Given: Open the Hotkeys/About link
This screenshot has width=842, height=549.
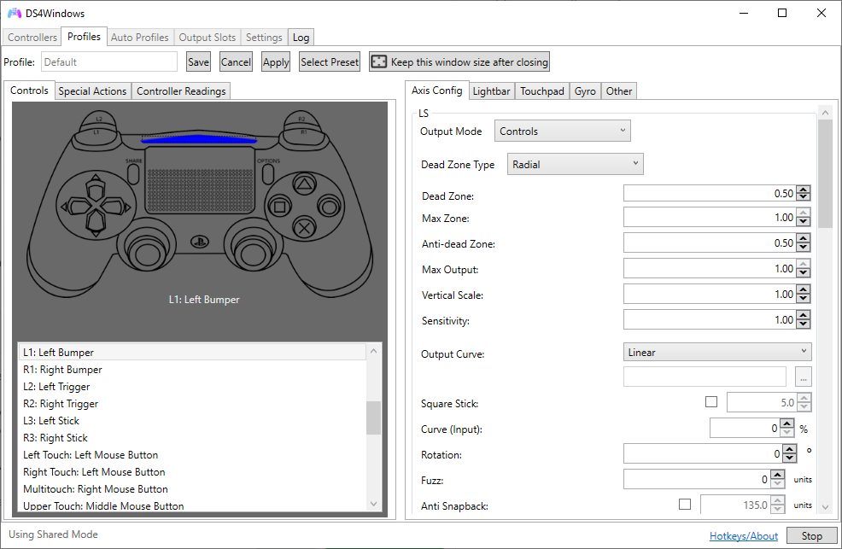Looking at the screenshot, I should [743, 535].
